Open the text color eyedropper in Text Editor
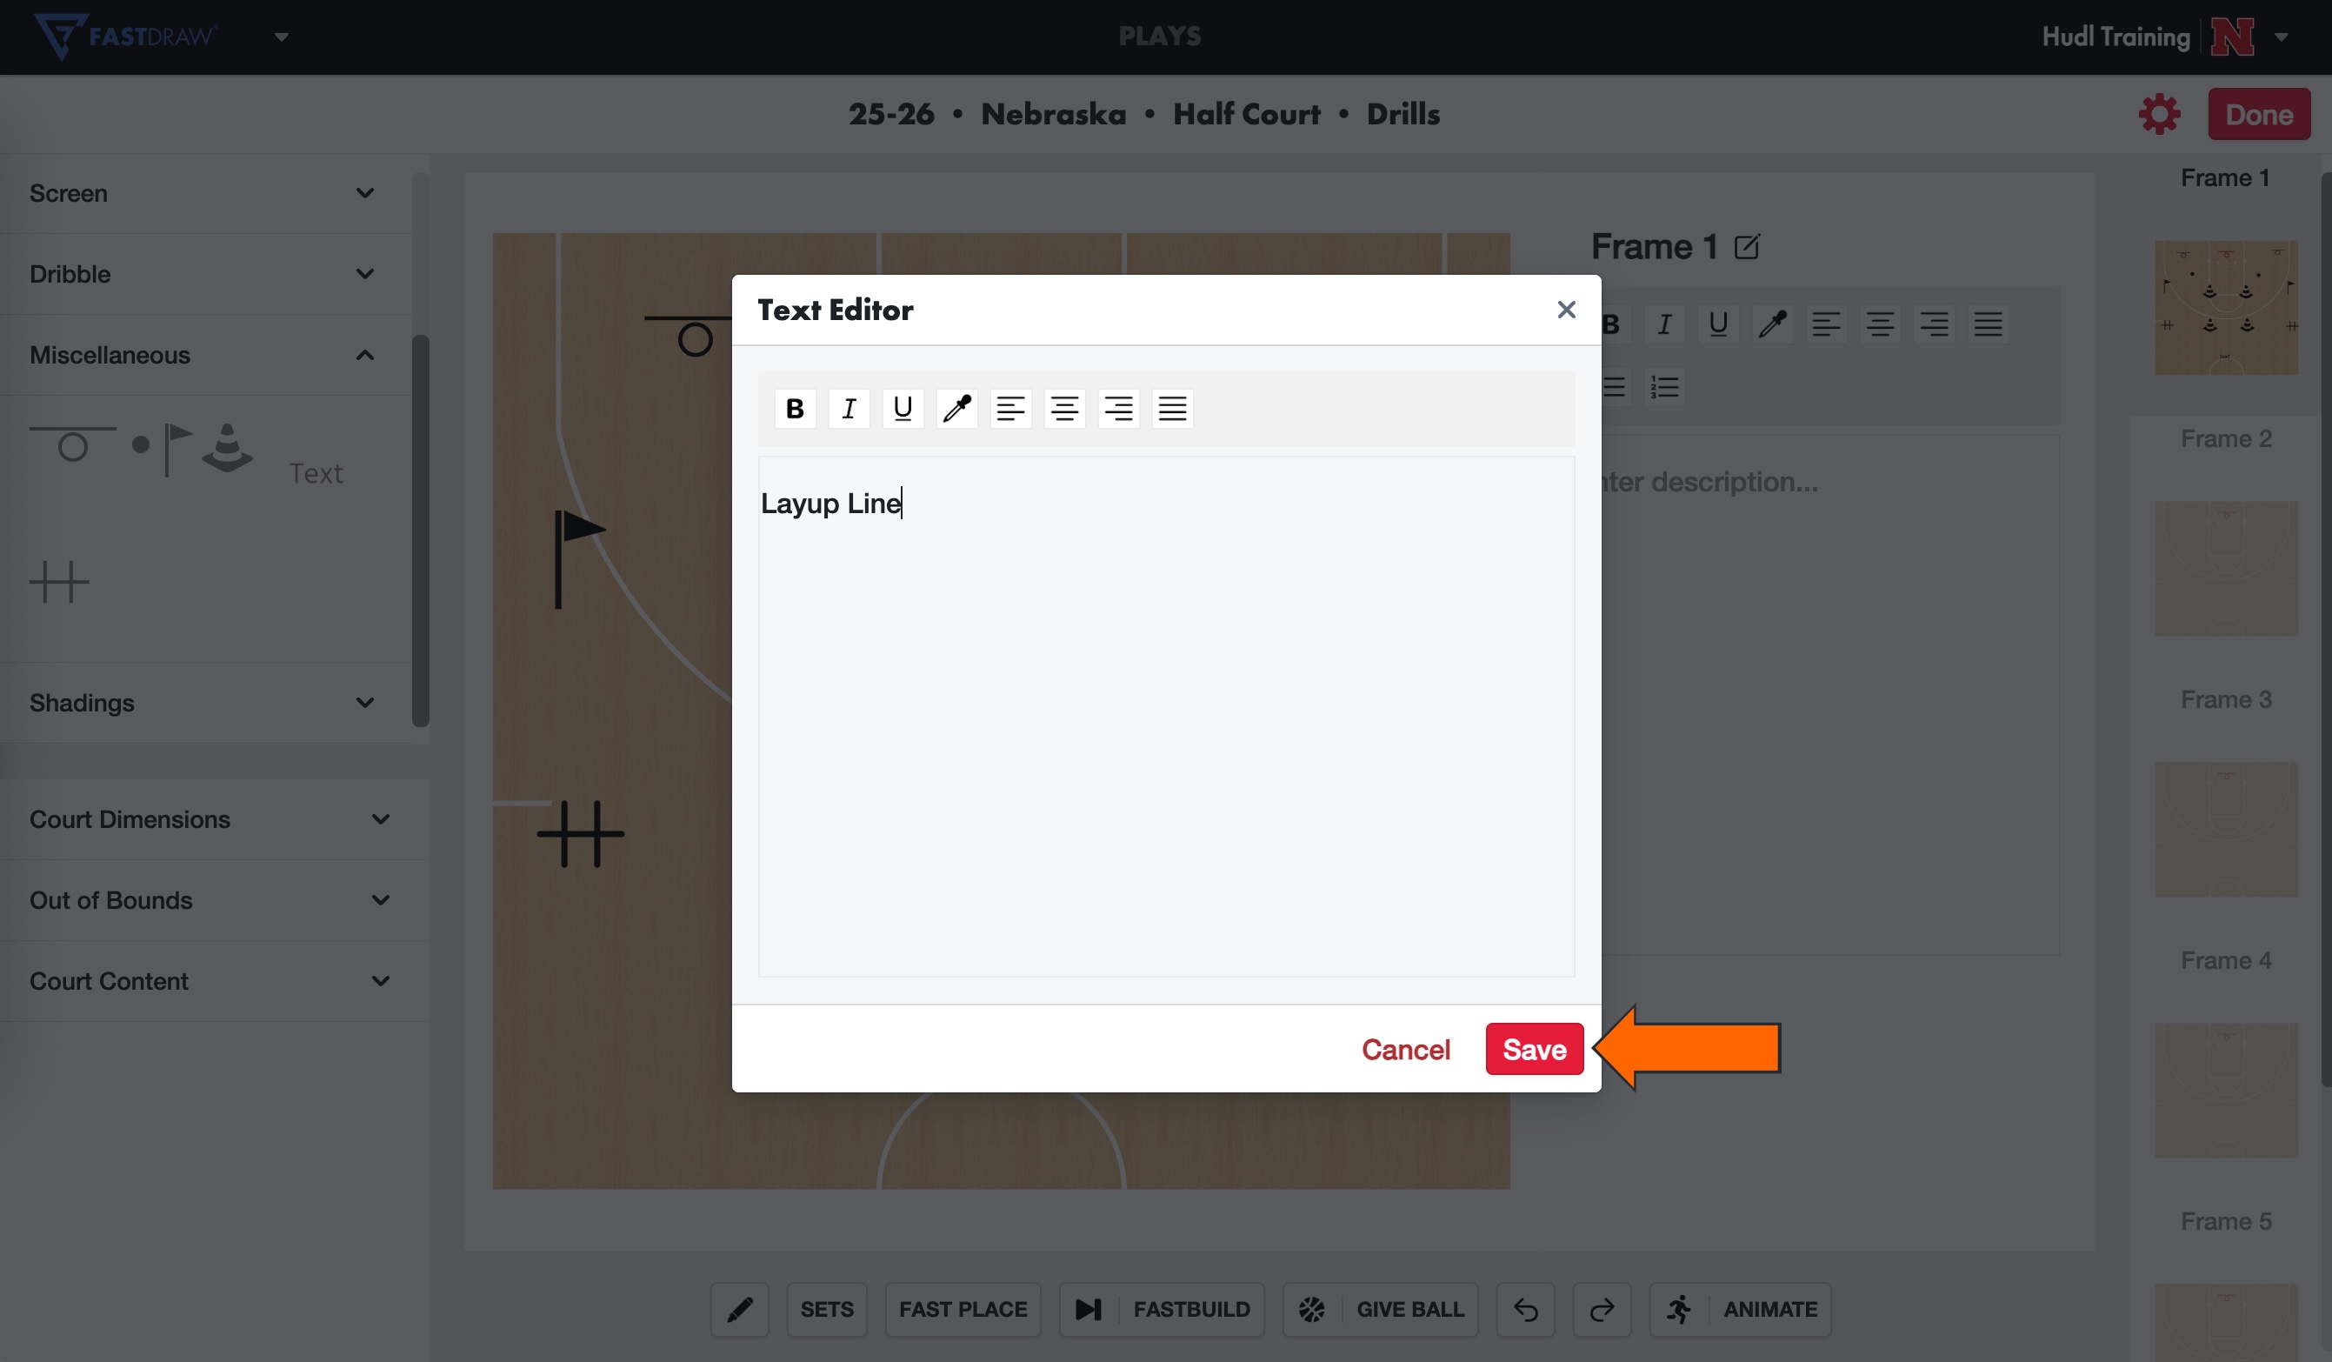The width and height of the screenshot is (2332, 1362). tap(956, 408)
